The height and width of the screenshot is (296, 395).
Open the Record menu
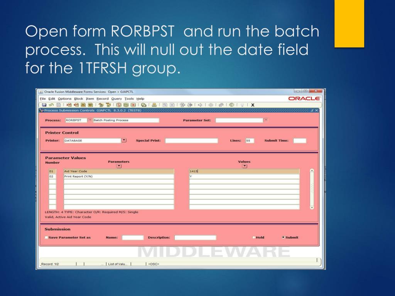(x=103, y=99)
